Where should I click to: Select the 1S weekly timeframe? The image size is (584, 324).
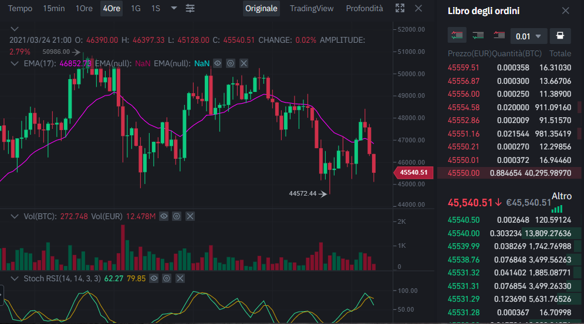(x=156, y=8)
